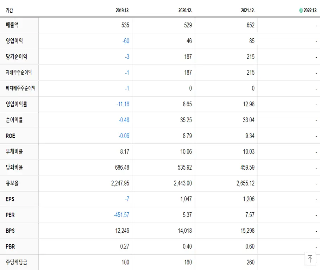Click the 당좌비율 value 686.48
The image size is (320, 270).
[x=122, y=167]
